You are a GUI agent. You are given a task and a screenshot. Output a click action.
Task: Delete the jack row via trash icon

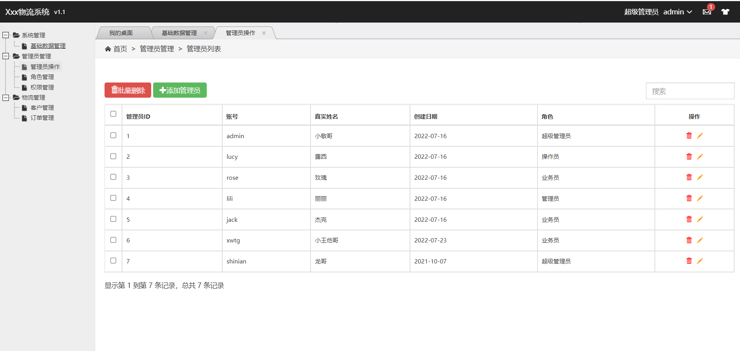pos(689,219)
